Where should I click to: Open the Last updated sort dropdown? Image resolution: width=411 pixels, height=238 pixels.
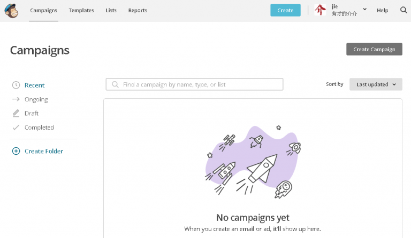pyautogui.click(x=376, y=84)
